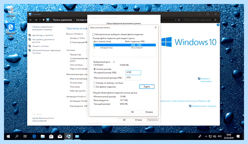Open Mail app from taskbar
Screen dimensions: 248x144
pos(60,136)
